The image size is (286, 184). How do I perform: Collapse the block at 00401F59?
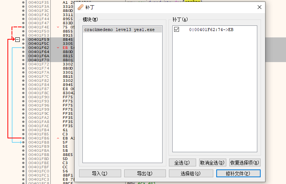18,40
